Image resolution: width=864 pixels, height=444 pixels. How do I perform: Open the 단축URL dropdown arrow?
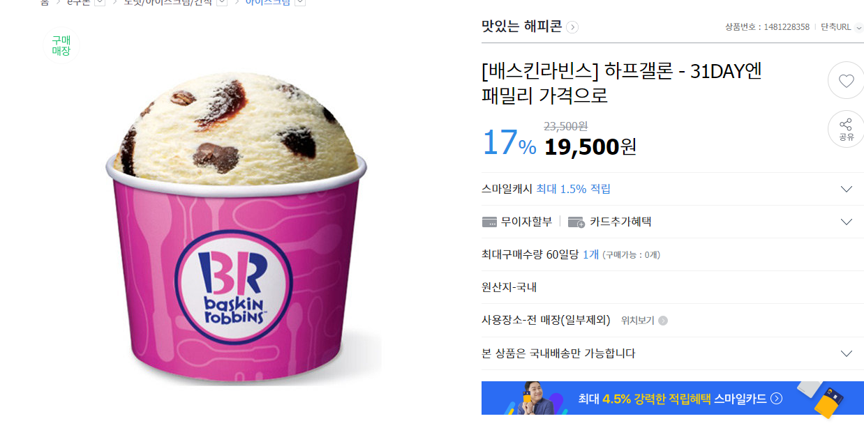pos(858,27)
